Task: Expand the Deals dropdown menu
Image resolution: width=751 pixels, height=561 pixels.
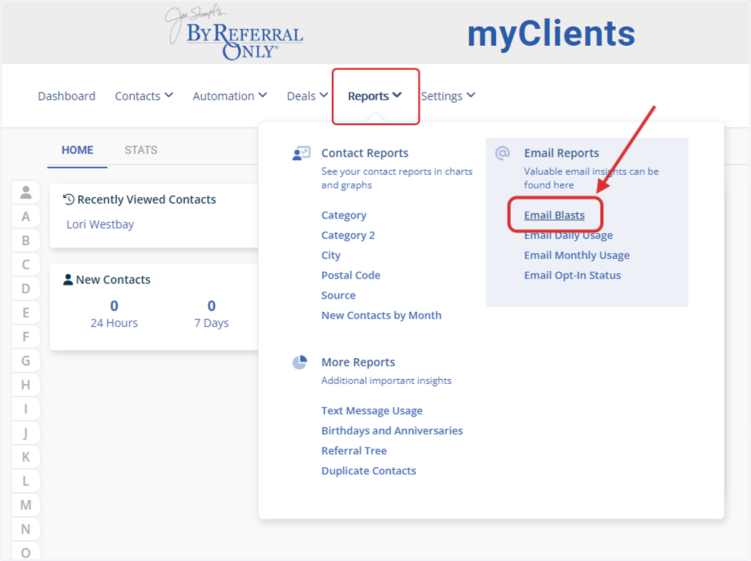Action: [307, 96]
